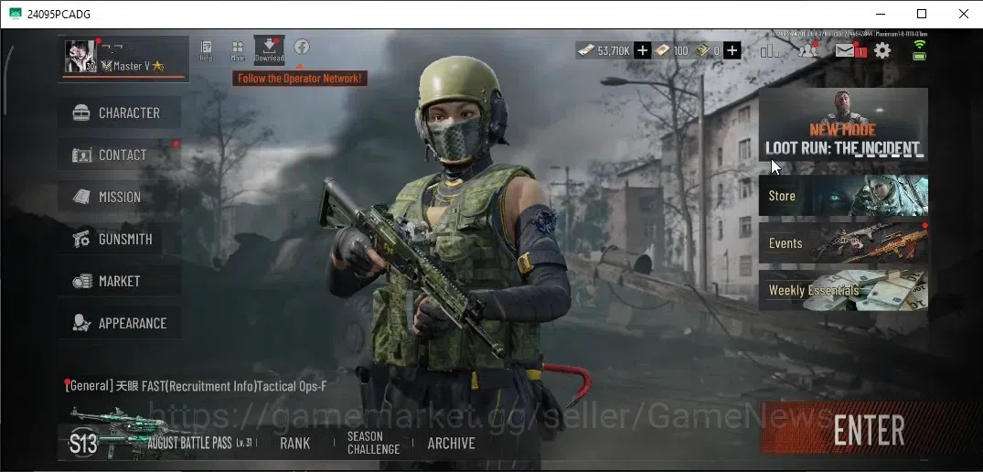
Task: Click the Facebook icon
Action: 302,47
